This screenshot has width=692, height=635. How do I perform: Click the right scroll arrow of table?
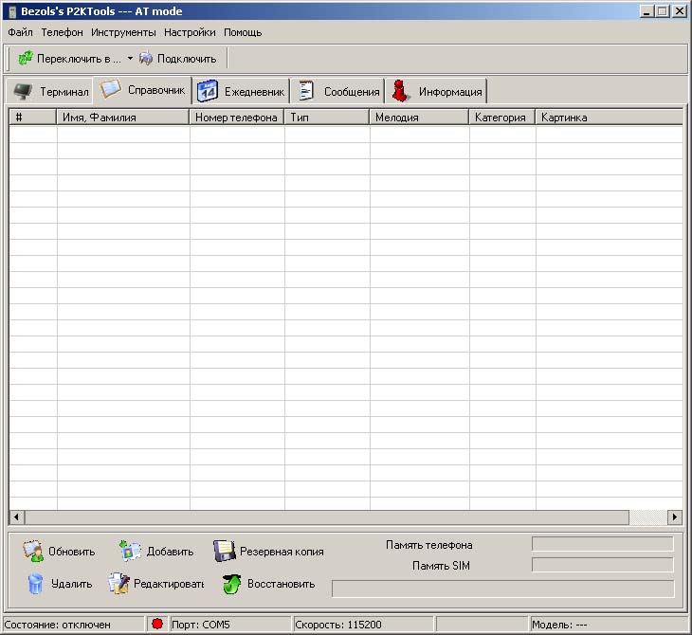675,517
